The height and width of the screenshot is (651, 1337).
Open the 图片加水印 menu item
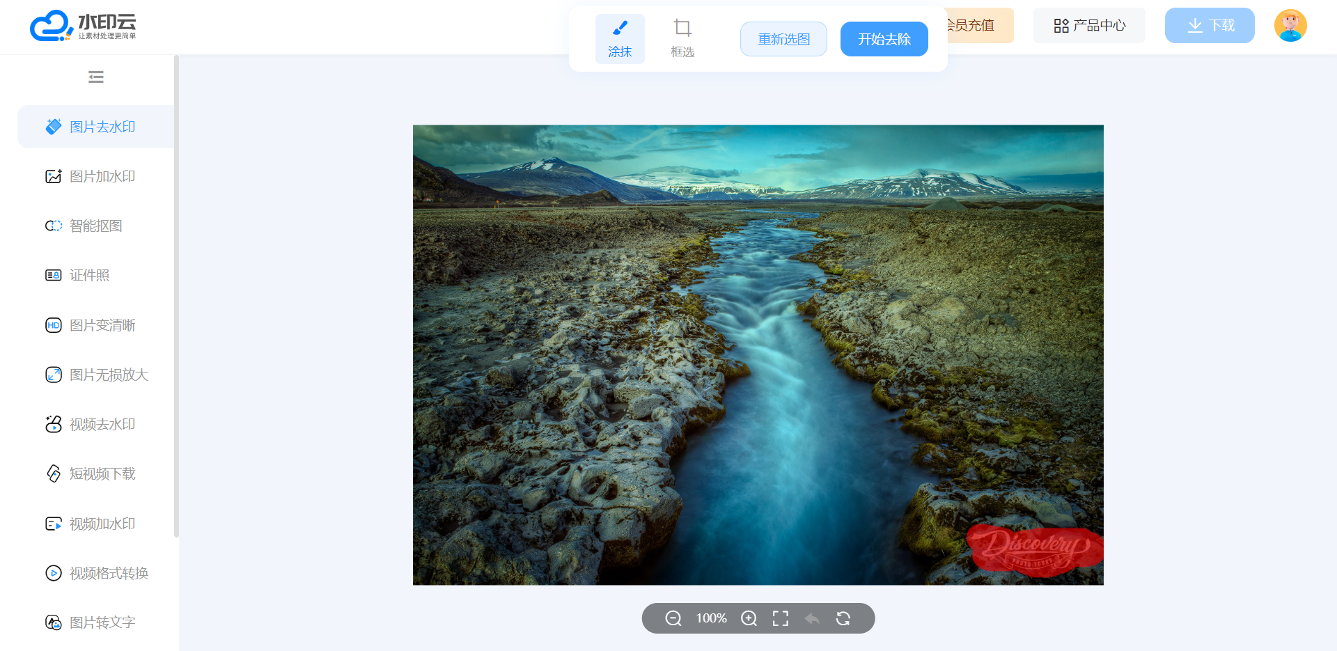click(x=96, y=176)
